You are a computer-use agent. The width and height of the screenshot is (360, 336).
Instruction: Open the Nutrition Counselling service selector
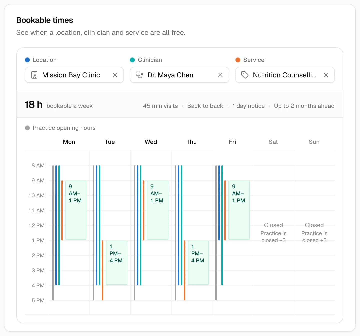[x=285, y=75]
